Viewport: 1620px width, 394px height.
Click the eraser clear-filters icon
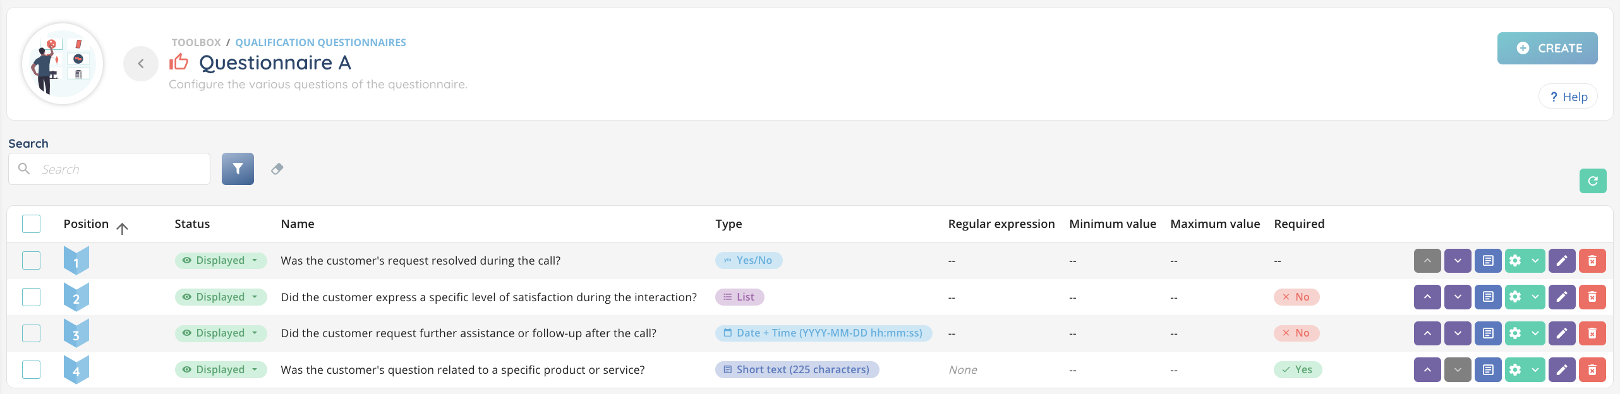(277, 169)
